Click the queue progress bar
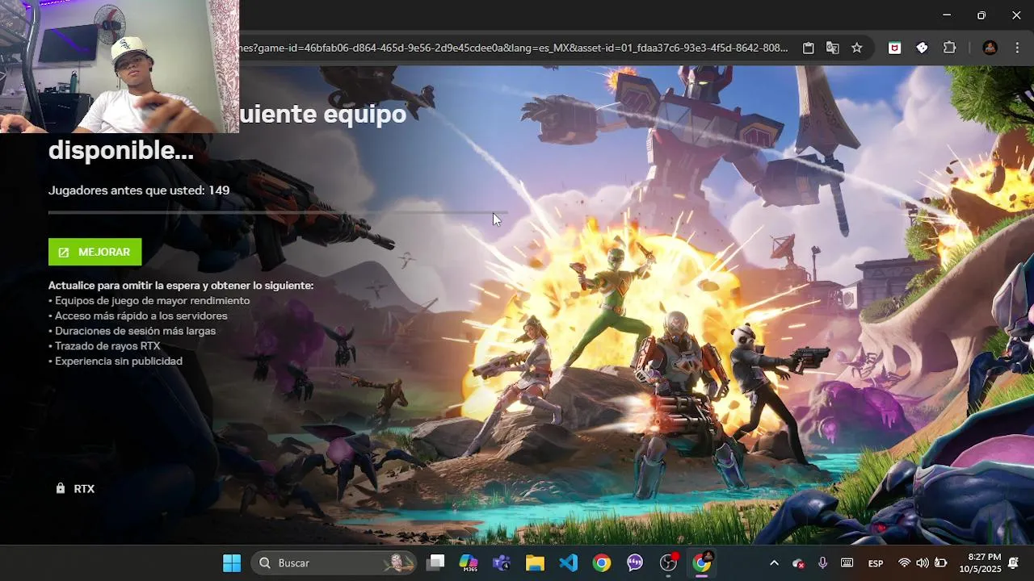Viewport: 1034px width, 581px height. [278, 212]
